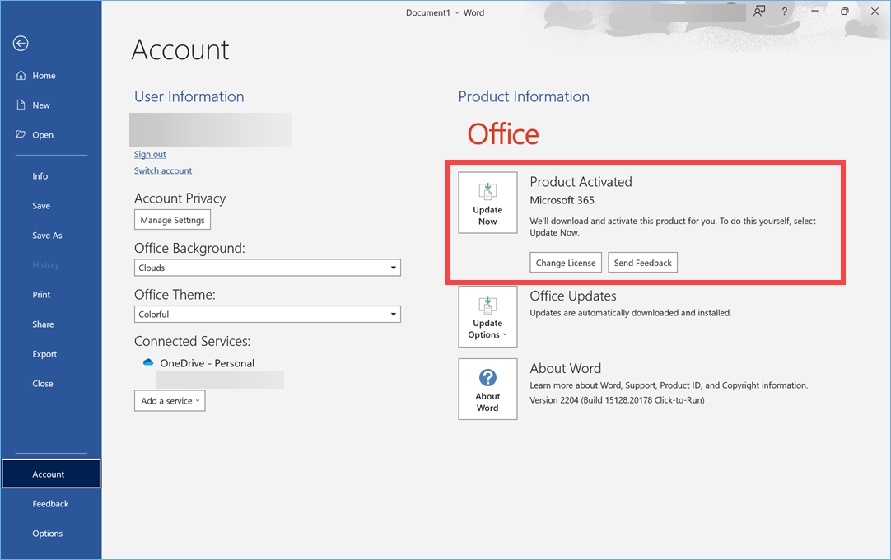Image resolution: width=891 pixels, height=560 pixels.
Task: Open the Add a service dropdown
Action: 170,401
